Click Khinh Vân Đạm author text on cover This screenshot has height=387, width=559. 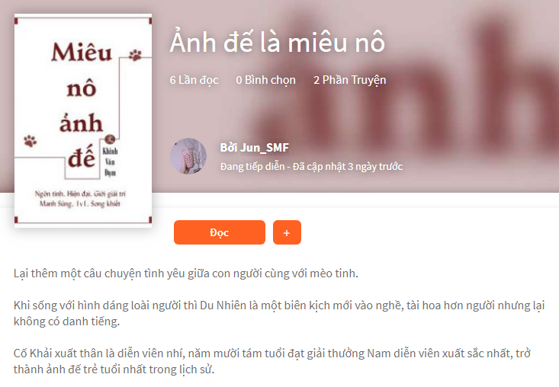(x=110, y=162)
